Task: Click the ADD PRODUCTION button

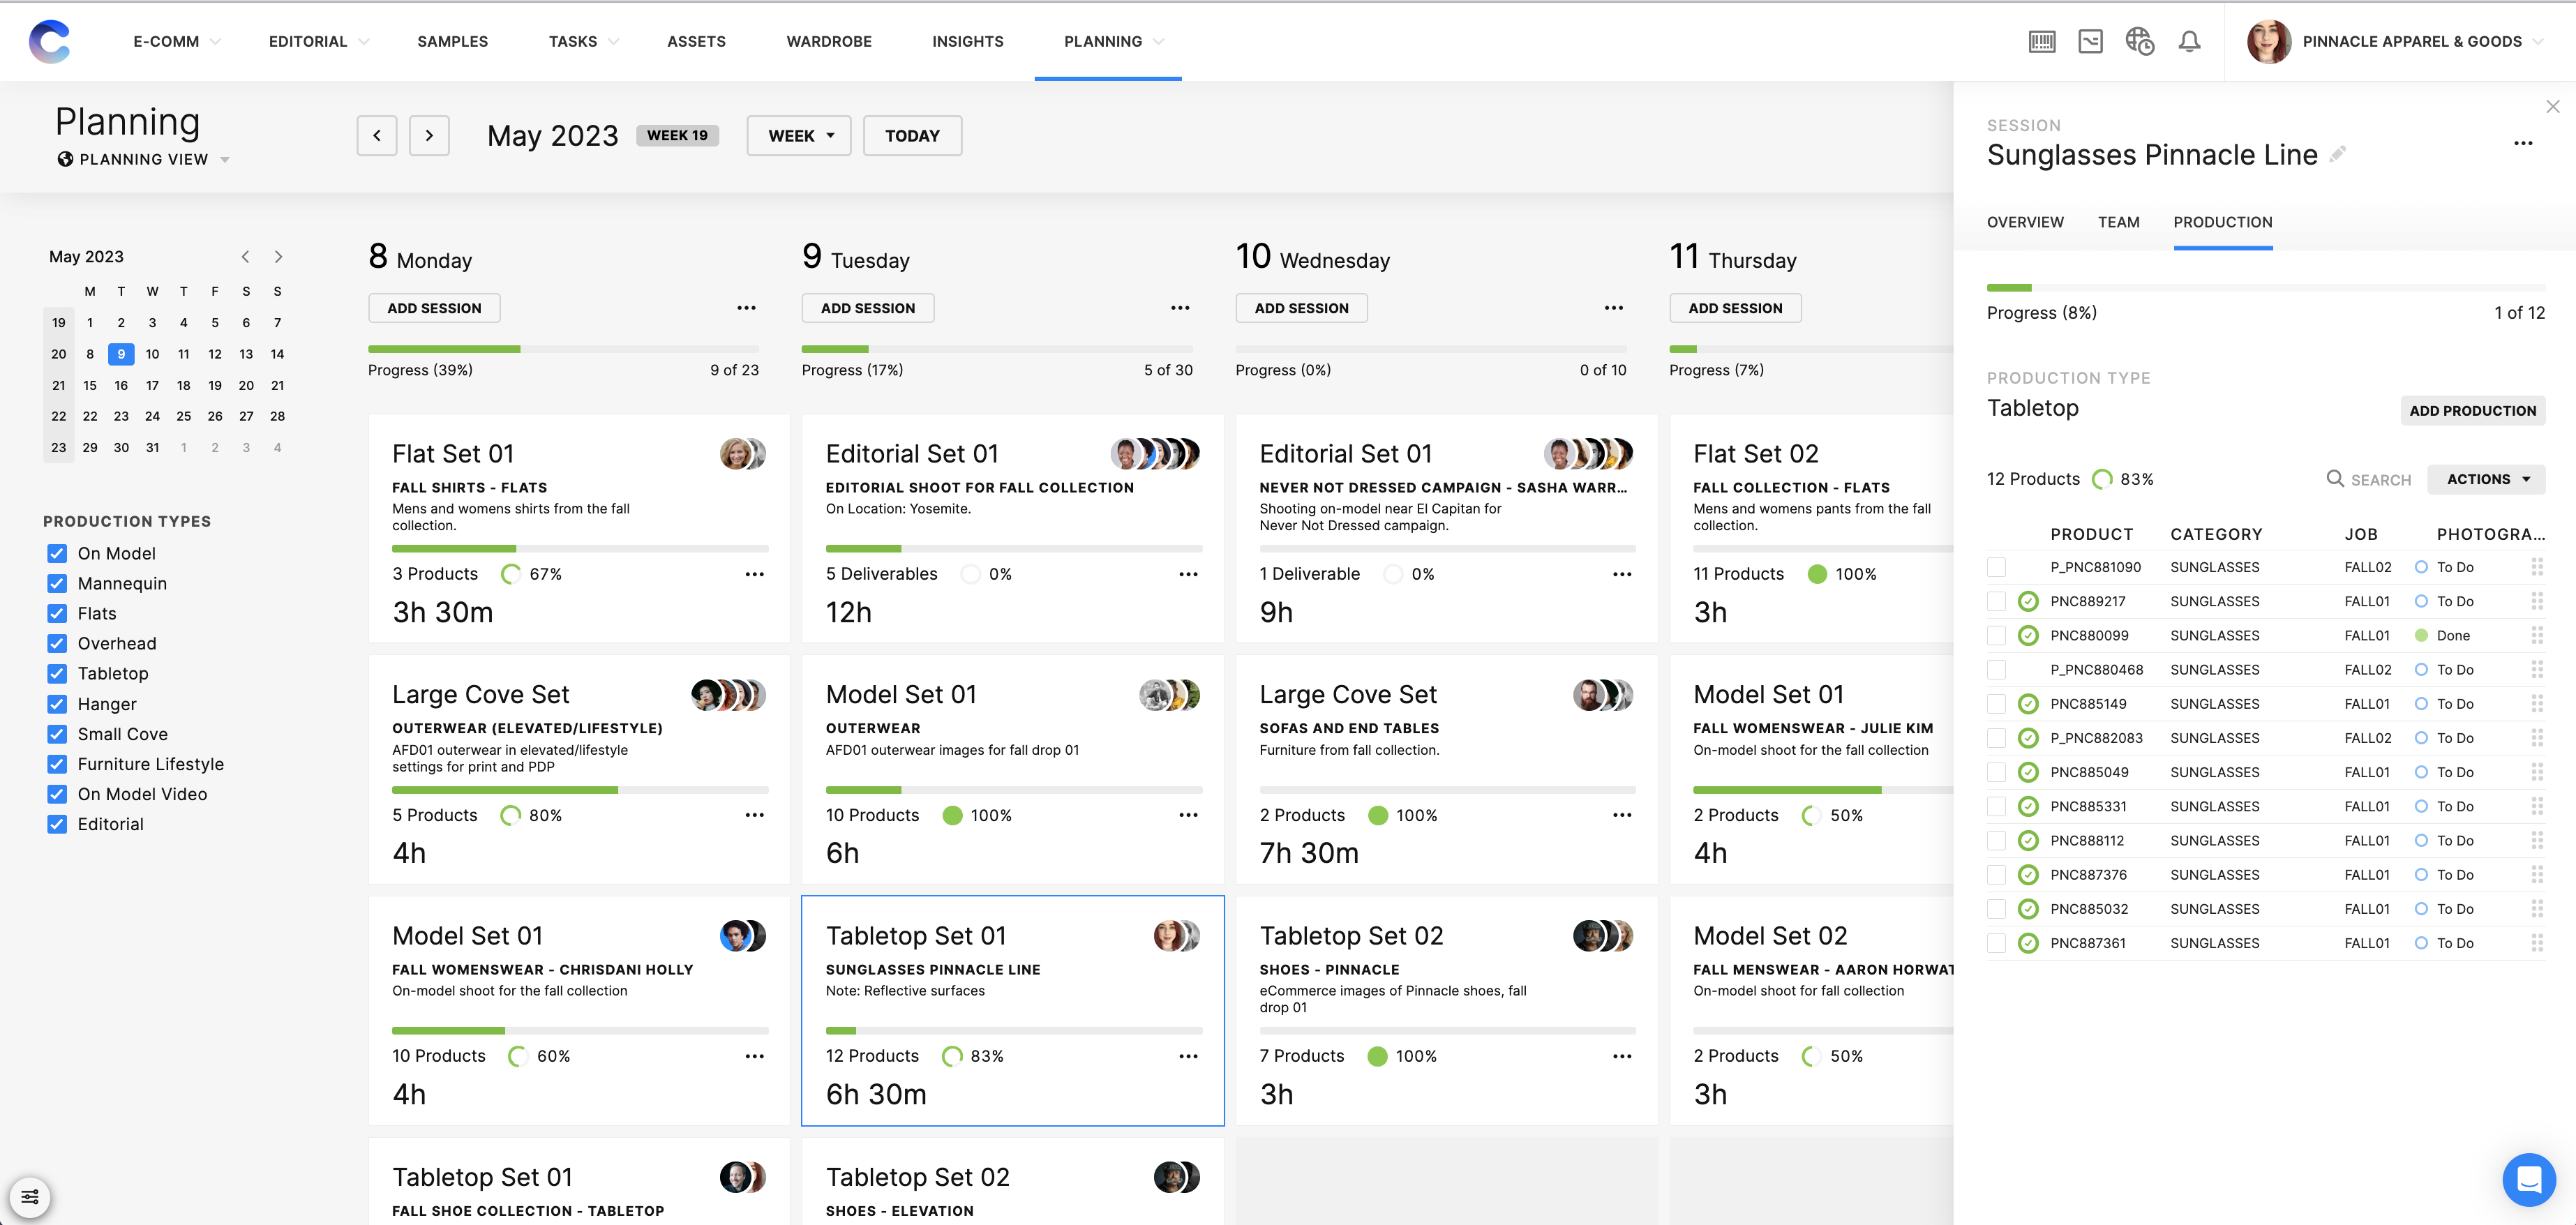Action: [2472, 410]
